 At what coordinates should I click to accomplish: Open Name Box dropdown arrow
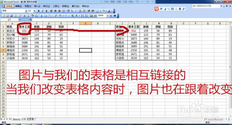(x=20, y=20)
